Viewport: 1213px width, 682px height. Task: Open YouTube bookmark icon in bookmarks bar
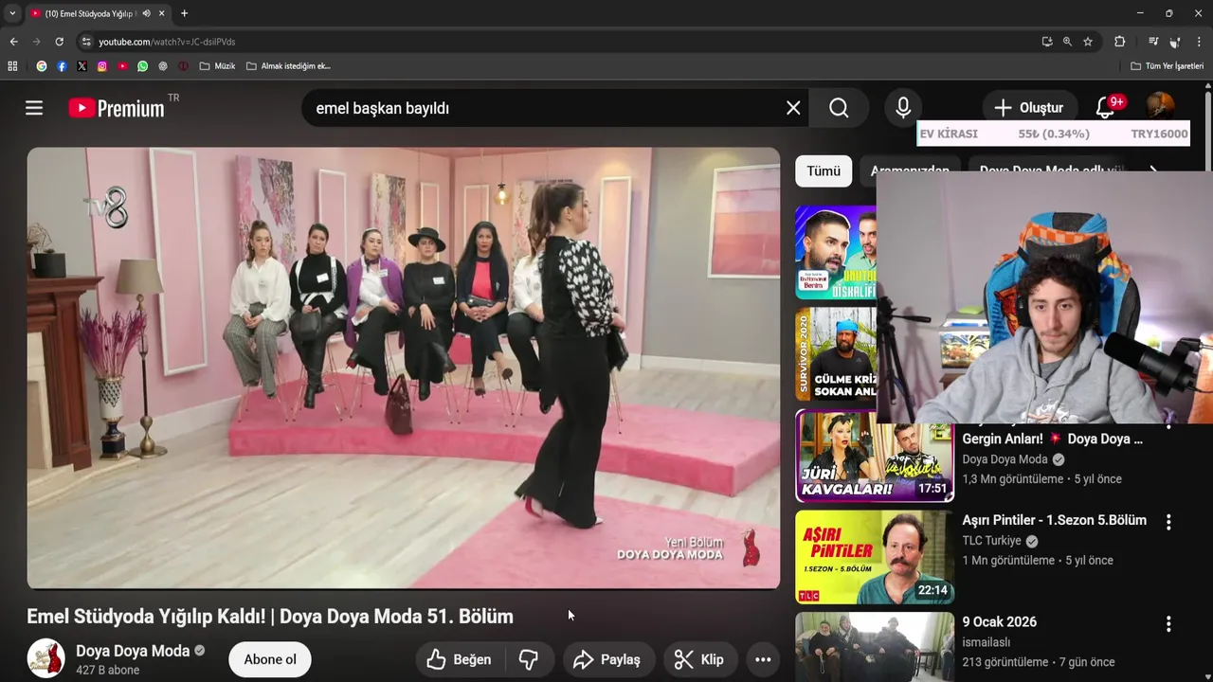click(x=122, y=66)
